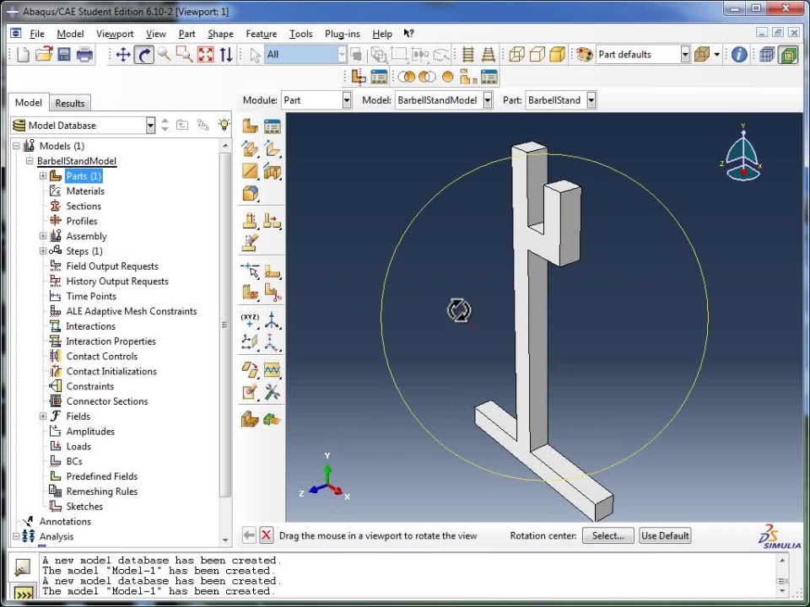Select the Rotate View tool
This screenshot has width=810, height=607.
click(143, 54)
